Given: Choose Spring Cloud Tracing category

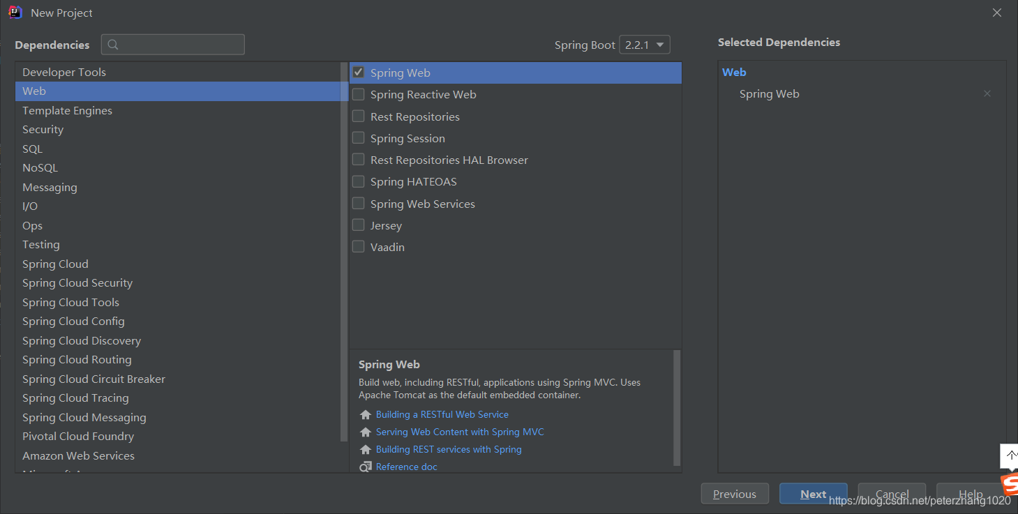Looking at the screenshot, I should click(x=178, y=398).
